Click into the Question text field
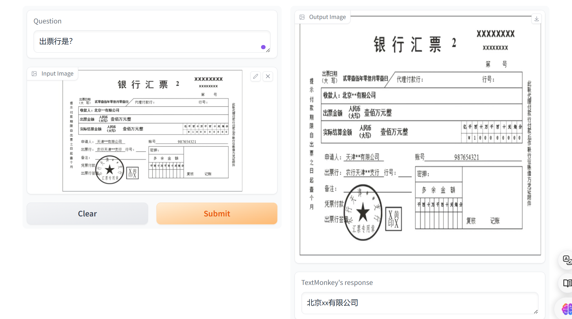Image resolution: width=572 pixels, height=319 pixels. pyautogui.click(x=148, y=41)
